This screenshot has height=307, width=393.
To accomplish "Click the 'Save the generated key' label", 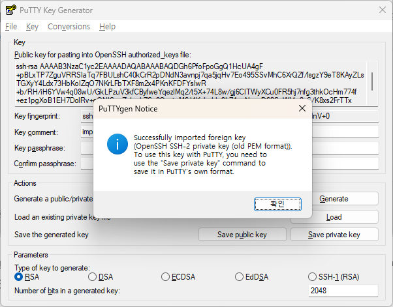I will click(52, 235).
